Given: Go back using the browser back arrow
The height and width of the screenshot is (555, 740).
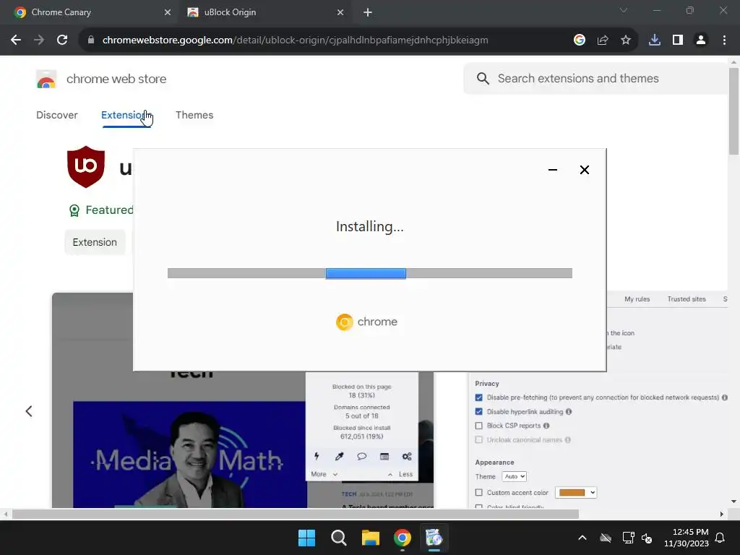Looking at the screenshot, I should click(x=16, y=40).
